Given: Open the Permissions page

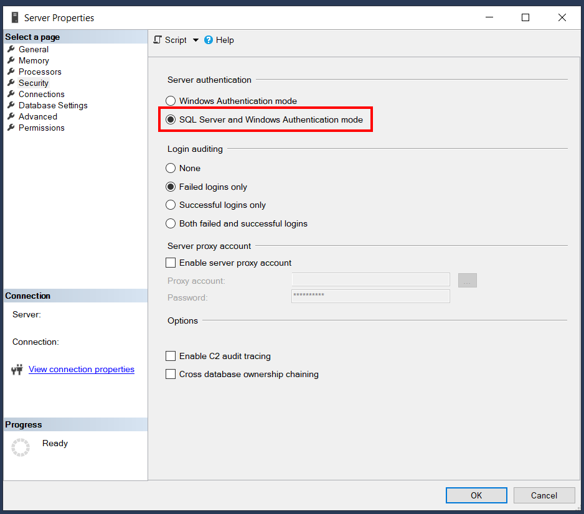Looking at the screenshot, I should coord(41,128).
